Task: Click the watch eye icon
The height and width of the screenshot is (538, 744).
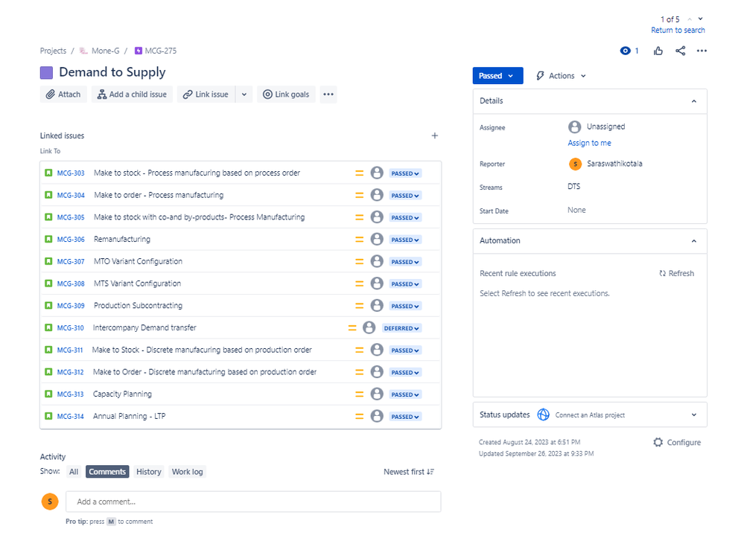Action: [625, 51]
